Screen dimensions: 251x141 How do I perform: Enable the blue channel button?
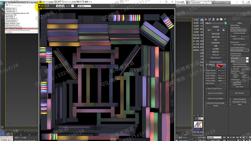pos(63,6)
